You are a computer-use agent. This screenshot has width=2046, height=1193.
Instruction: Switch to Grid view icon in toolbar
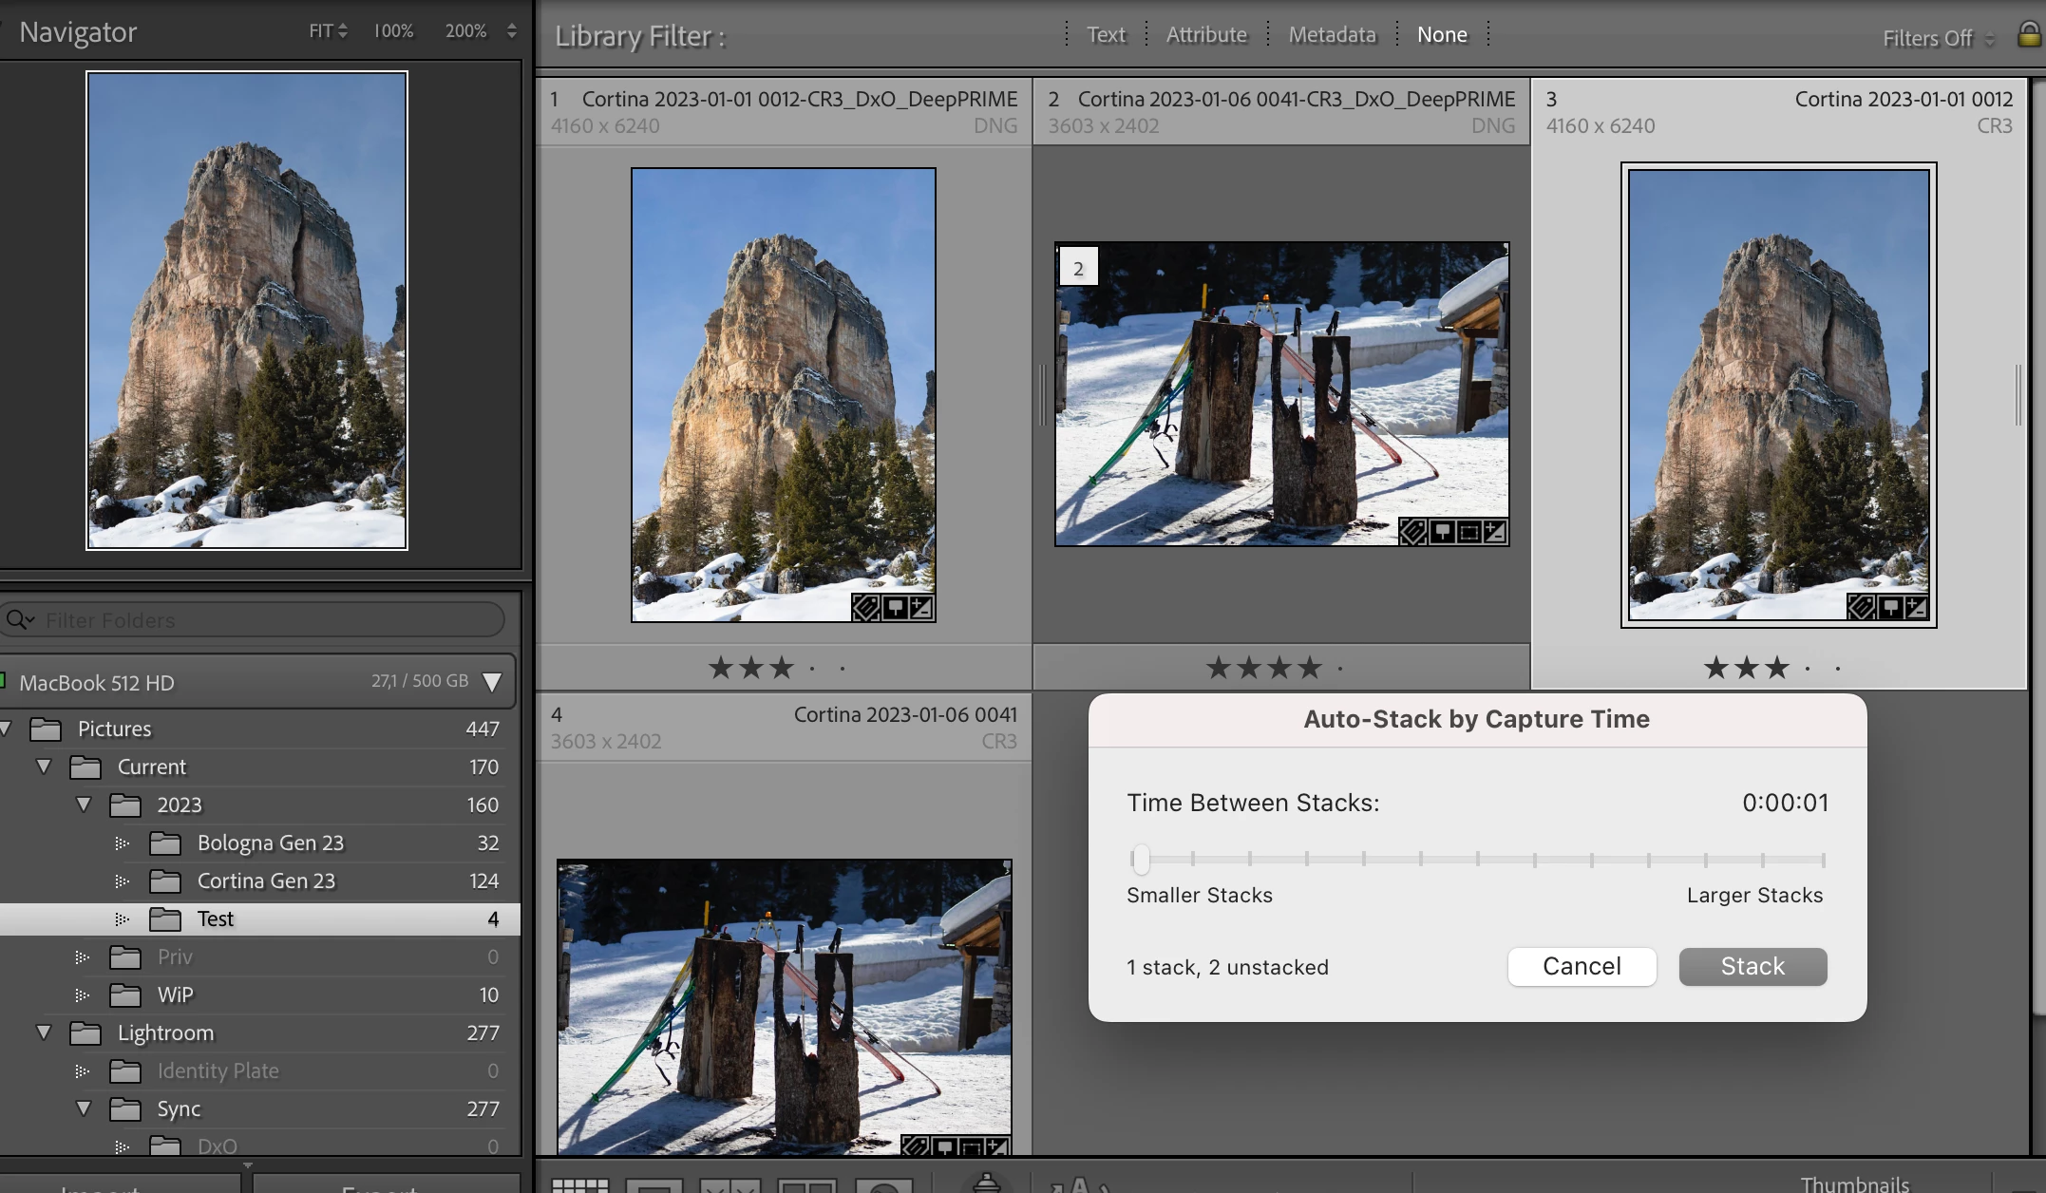point(579,1185)
